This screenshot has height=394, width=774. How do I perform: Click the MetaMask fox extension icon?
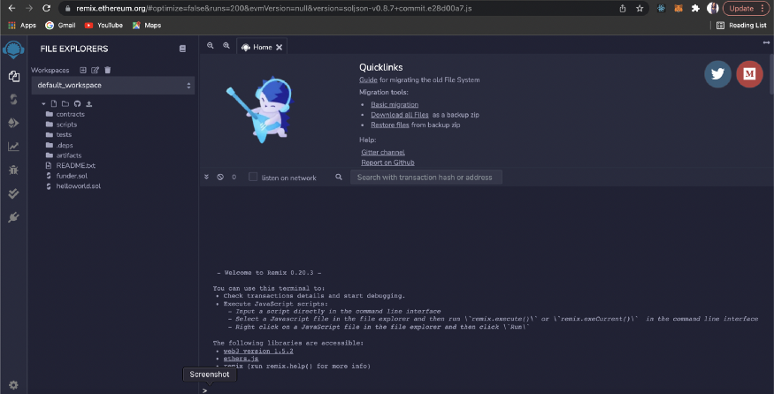tap(679, 8)
